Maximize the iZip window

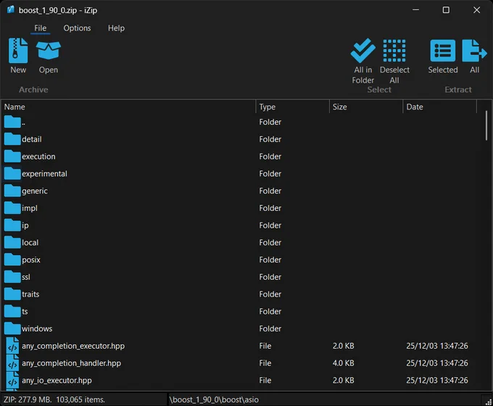[x=446, y=10]
